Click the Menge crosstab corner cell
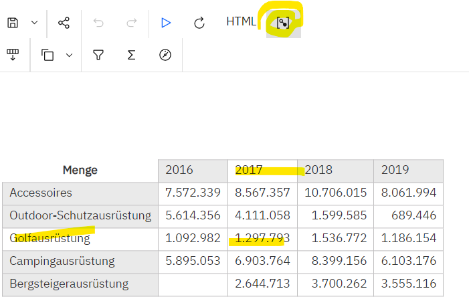This screenshot has width=469, height=301. (80, 170)
